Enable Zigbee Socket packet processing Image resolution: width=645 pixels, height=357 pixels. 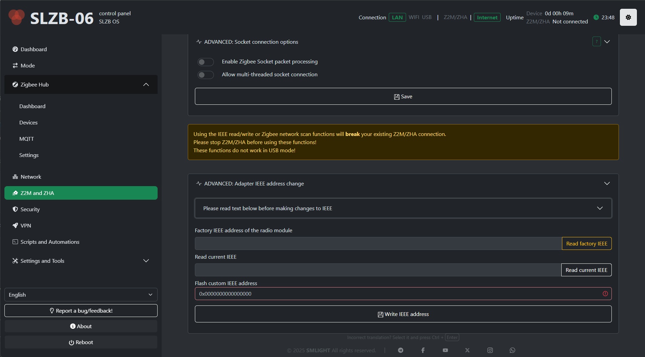[x=205, y=62]
